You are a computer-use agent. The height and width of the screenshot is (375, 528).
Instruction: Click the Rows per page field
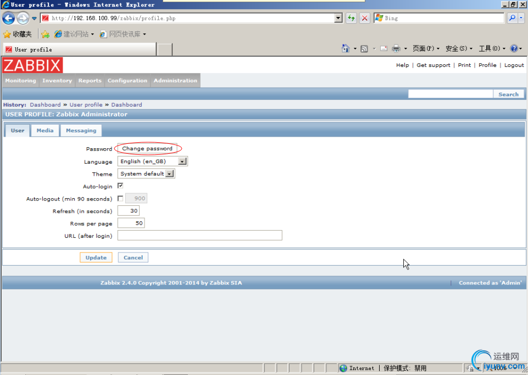(131, 223)
